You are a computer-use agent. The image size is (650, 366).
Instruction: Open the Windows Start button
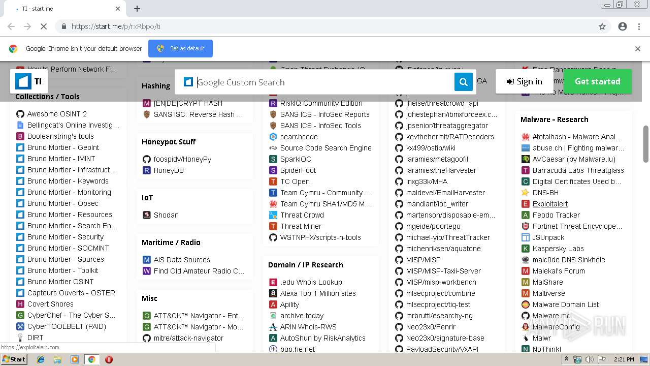coord(14,359)
